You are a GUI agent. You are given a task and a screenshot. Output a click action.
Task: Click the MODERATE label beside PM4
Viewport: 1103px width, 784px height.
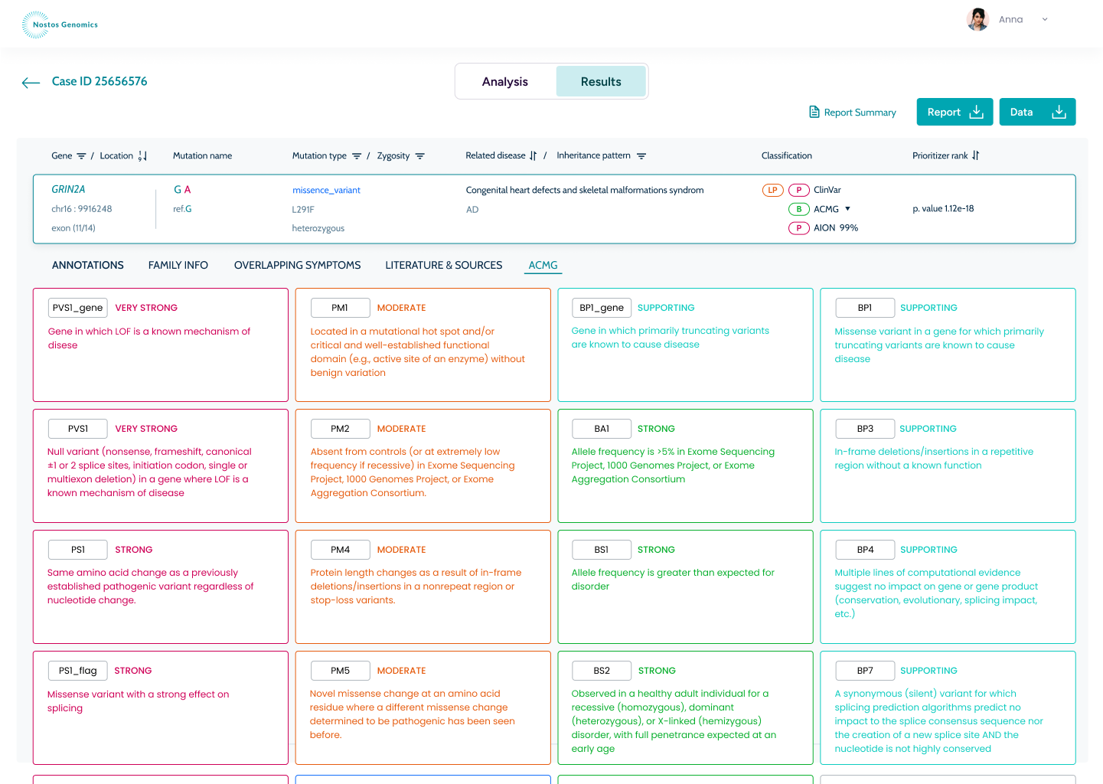pyautogui.click(x=401, y=550)
